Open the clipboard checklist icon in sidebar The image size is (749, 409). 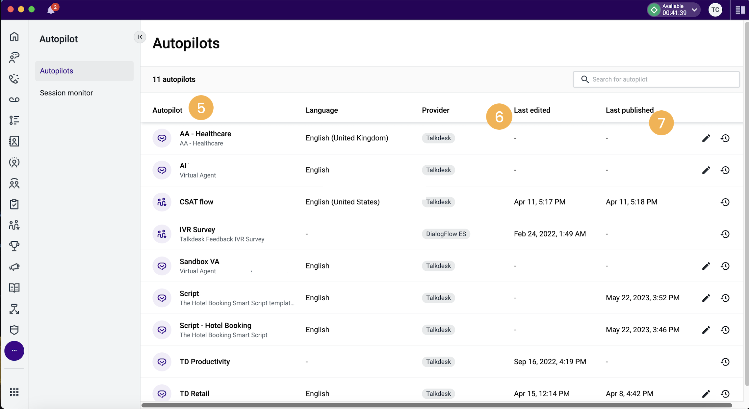point(14,204)
